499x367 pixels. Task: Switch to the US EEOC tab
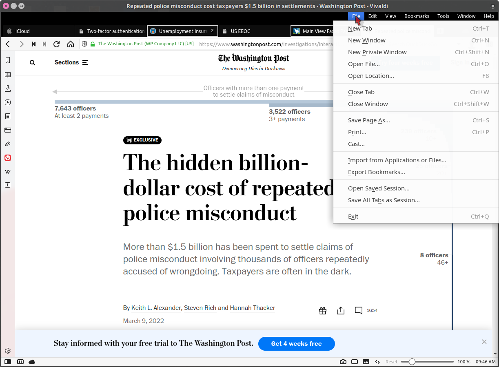254,31
